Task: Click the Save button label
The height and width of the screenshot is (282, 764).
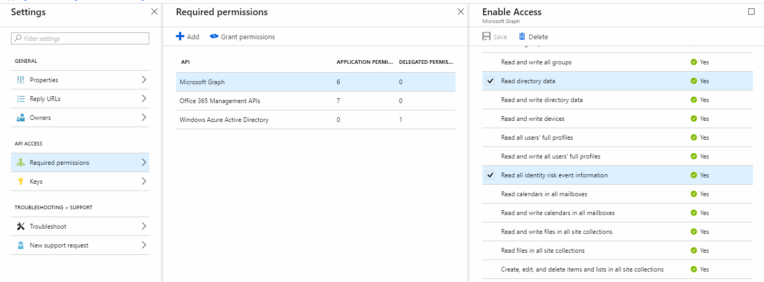Action: [x=500, y=37]
